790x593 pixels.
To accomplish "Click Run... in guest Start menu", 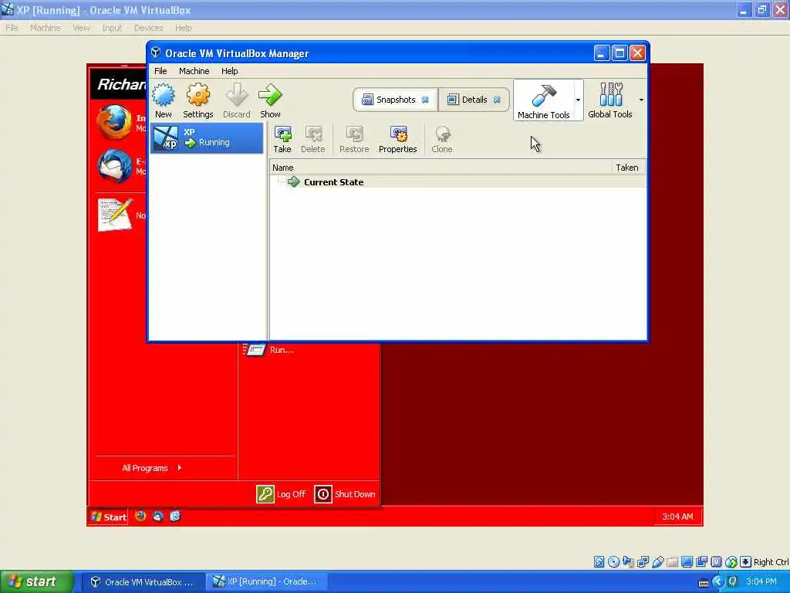I will pyautogui.click(x=268, y=350).
